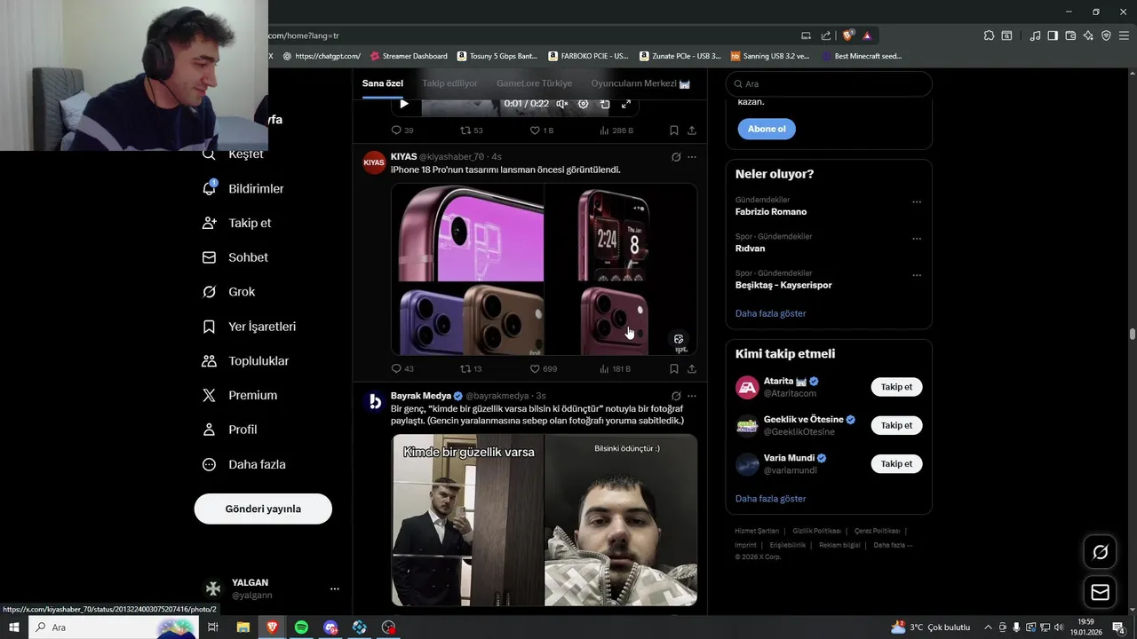1137x639 pixels.
Task: Toggle system volume speaker icon in tray
Action: [1059, 627]
